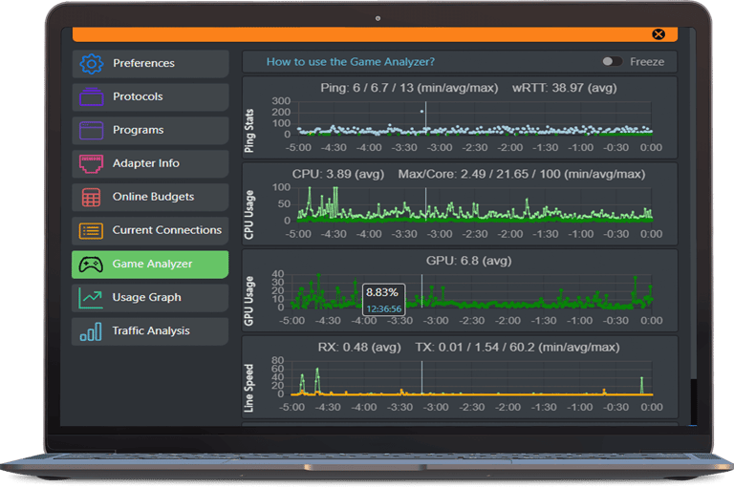The height and width of the screenshot is (488, 734).
Task: Open the Online Budgets calculator icon
Action: pos(92,197)
